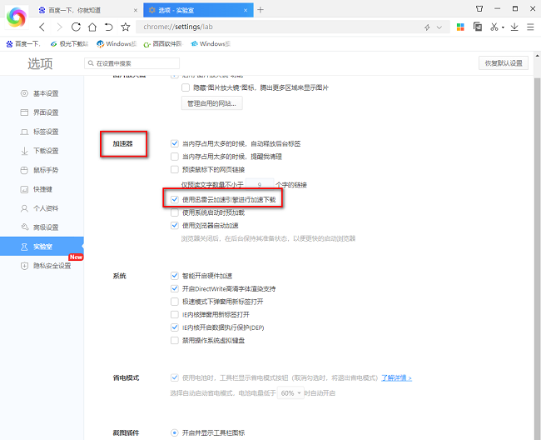Open the 60% battery level dropdown

coord(290,393)
